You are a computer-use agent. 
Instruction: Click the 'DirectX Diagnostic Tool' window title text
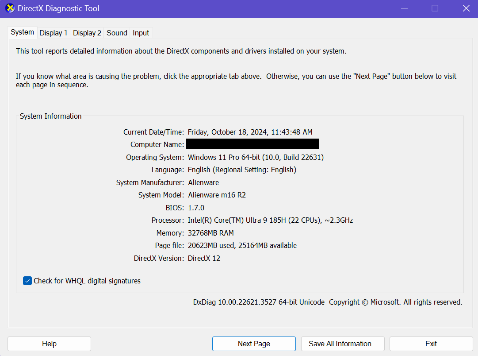coord(58,8)
